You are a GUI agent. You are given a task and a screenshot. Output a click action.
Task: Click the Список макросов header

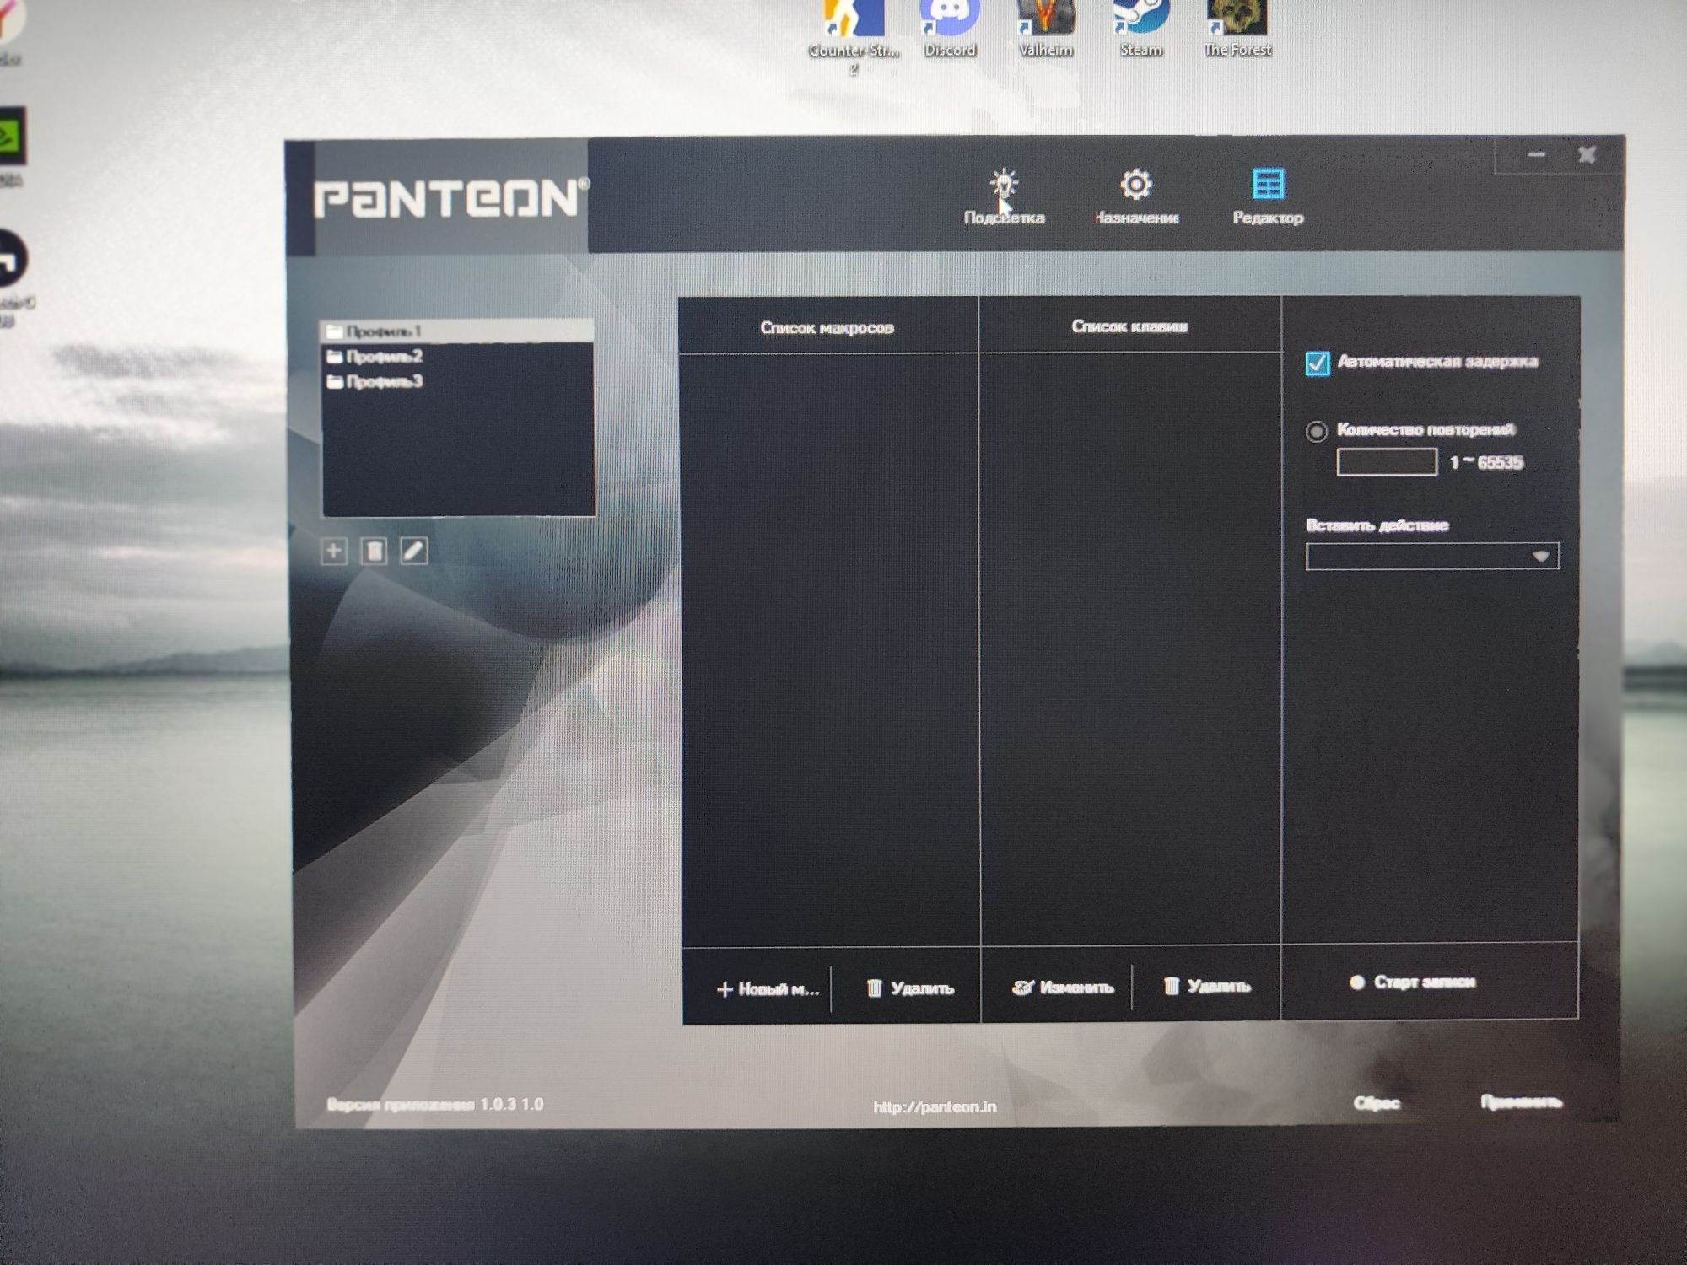pos(827,327)
